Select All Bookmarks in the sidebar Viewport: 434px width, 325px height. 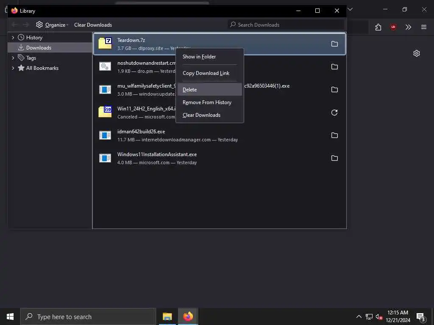pyautogui.click(x=42, y=68)
